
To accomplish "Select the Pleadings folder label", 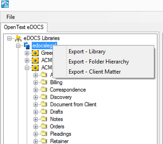I will [x=61, y=134].
